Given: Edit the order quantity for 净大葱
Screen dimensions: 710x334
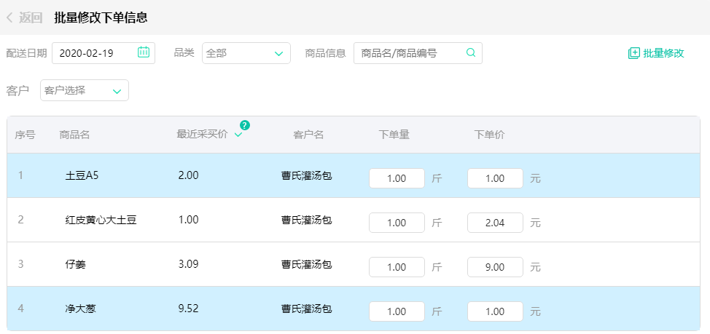Looking at the screenshot, I should [397, 311].
